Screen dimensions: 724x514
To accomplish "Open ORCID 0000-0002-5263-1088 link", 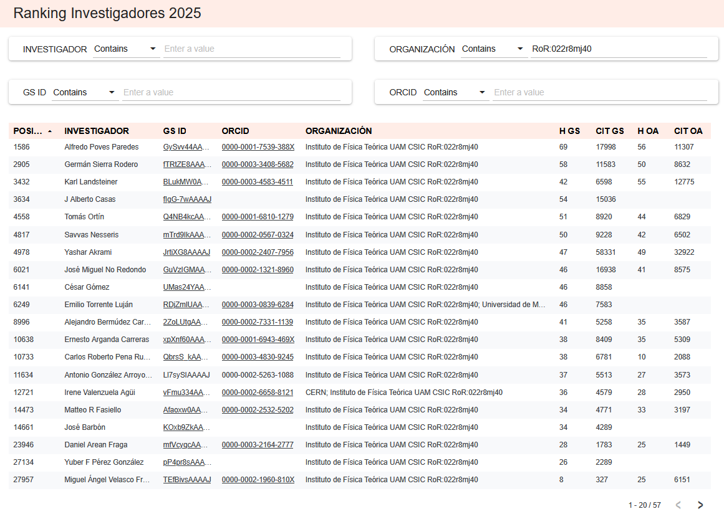I will point(258,375).
